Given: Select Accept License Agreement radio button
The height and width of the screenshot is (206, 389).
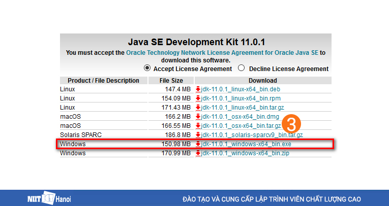Looking at the screenshot, I should 147,68.
